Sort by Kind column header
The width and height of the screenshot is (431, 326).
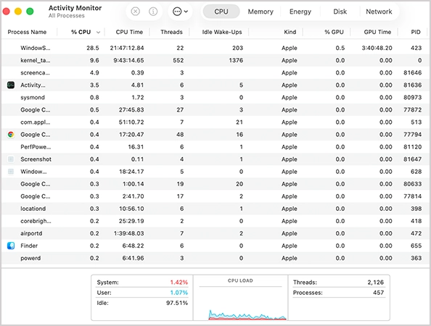click(290, 32)
